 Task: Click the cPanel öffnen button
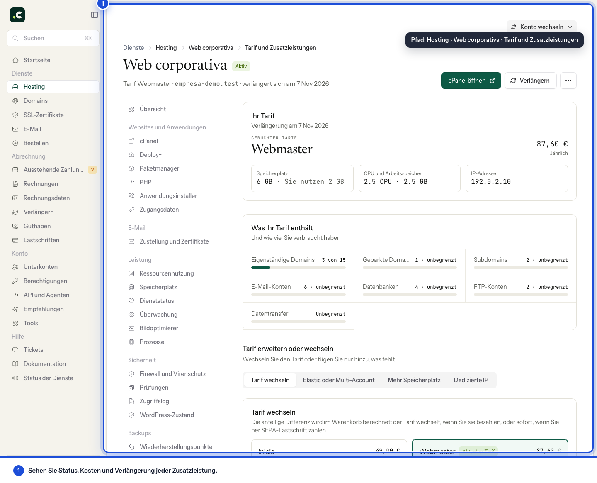[x=471, y=80]
